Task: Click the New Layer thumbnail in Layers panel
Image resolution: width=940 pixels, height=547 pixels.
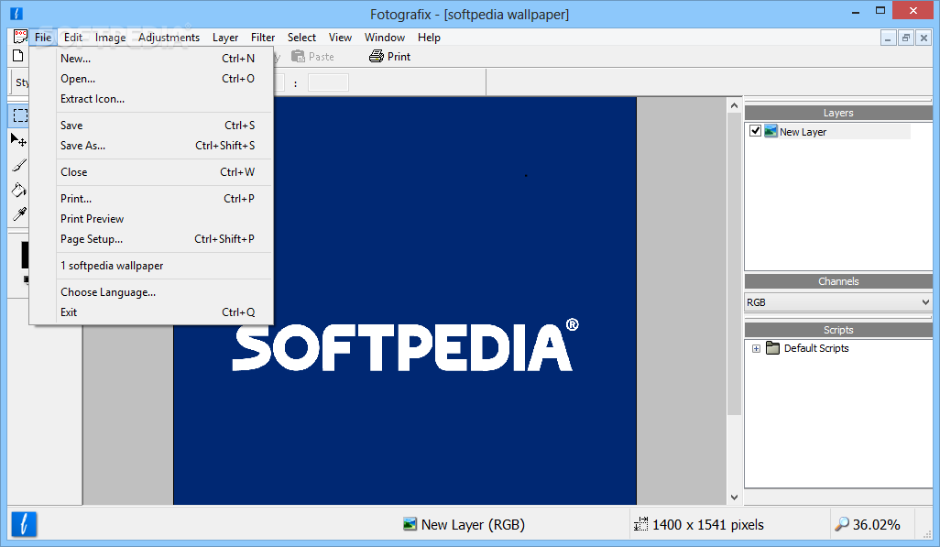Action: (771, 131)
